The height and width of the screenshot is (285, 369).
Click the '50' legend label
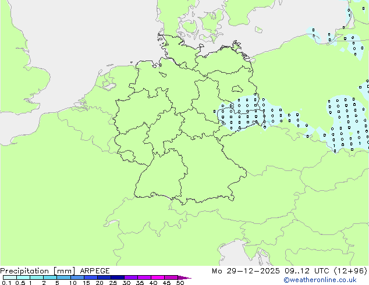pyautogui.click(x=180, y=283)
